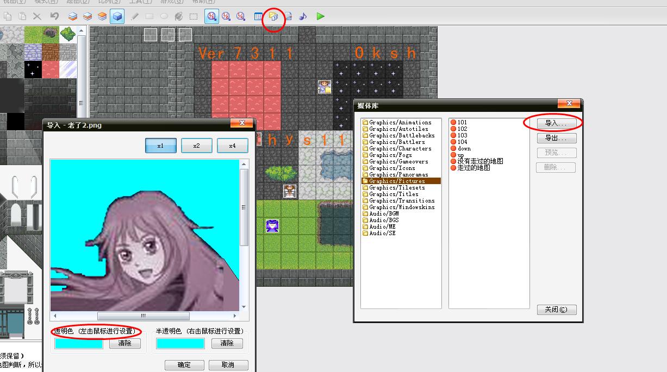Click 关闭(C) to close the media library

[556, 310]
